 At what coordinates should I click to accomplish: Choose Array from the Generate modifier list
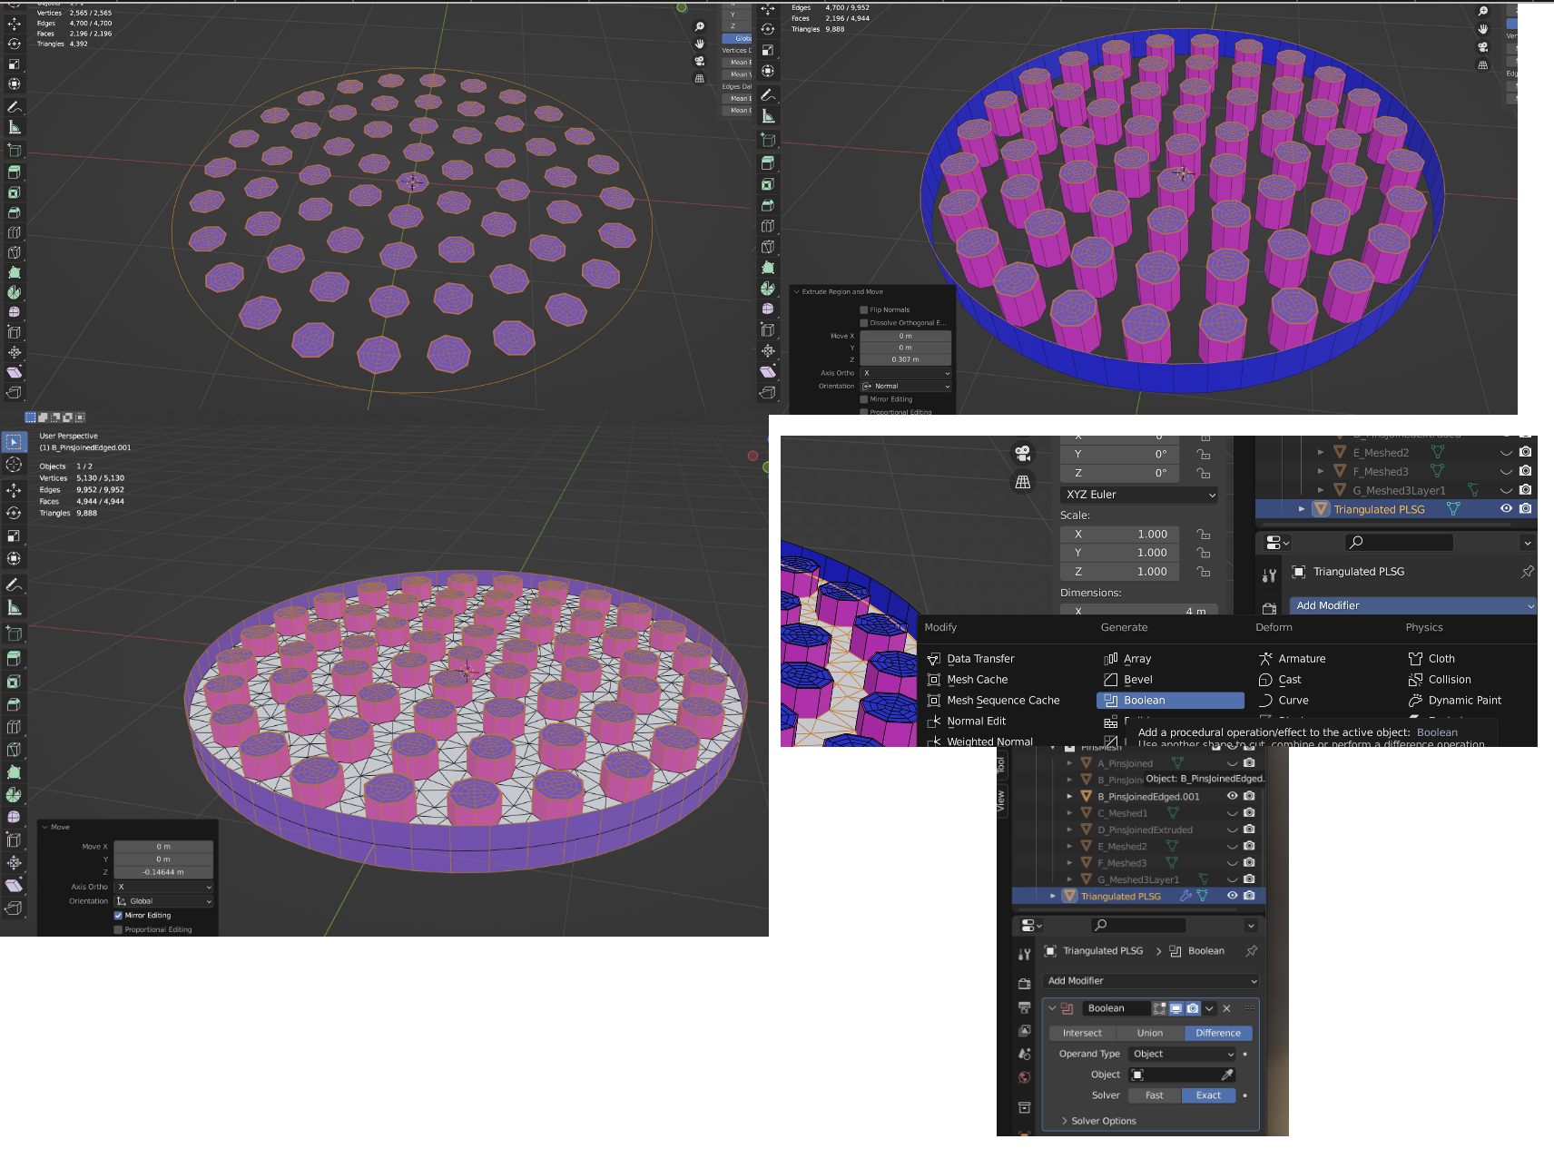tap(1127, 659)
